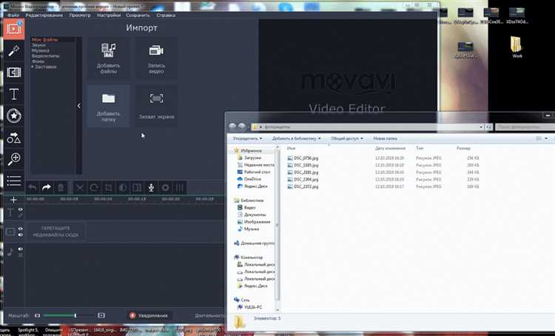Toggle visibility eye of the video track
The image size is (555, 336).
click(x=21, y=229)
